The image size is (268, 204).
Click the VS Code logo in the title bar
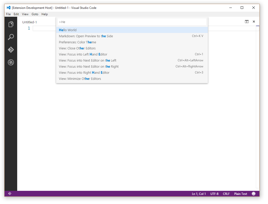pos(8,8)
